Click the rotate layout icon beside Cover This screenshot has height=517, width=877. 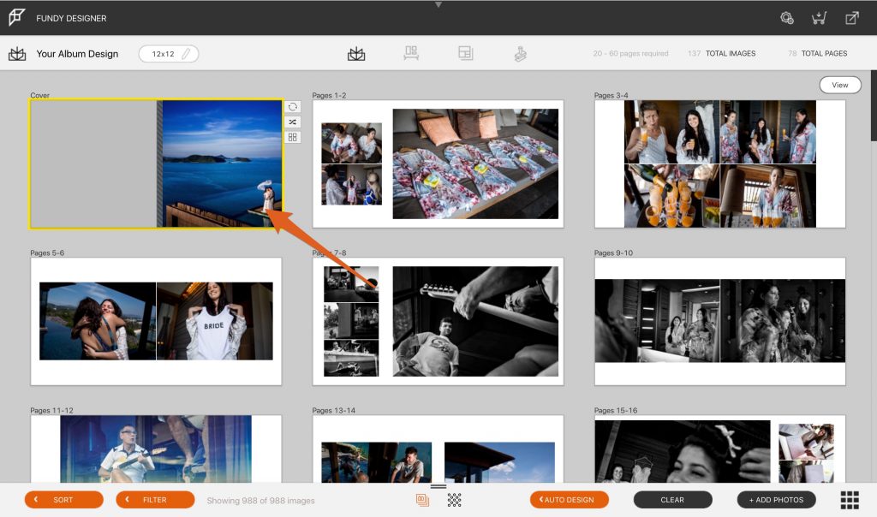click(293, 107)
